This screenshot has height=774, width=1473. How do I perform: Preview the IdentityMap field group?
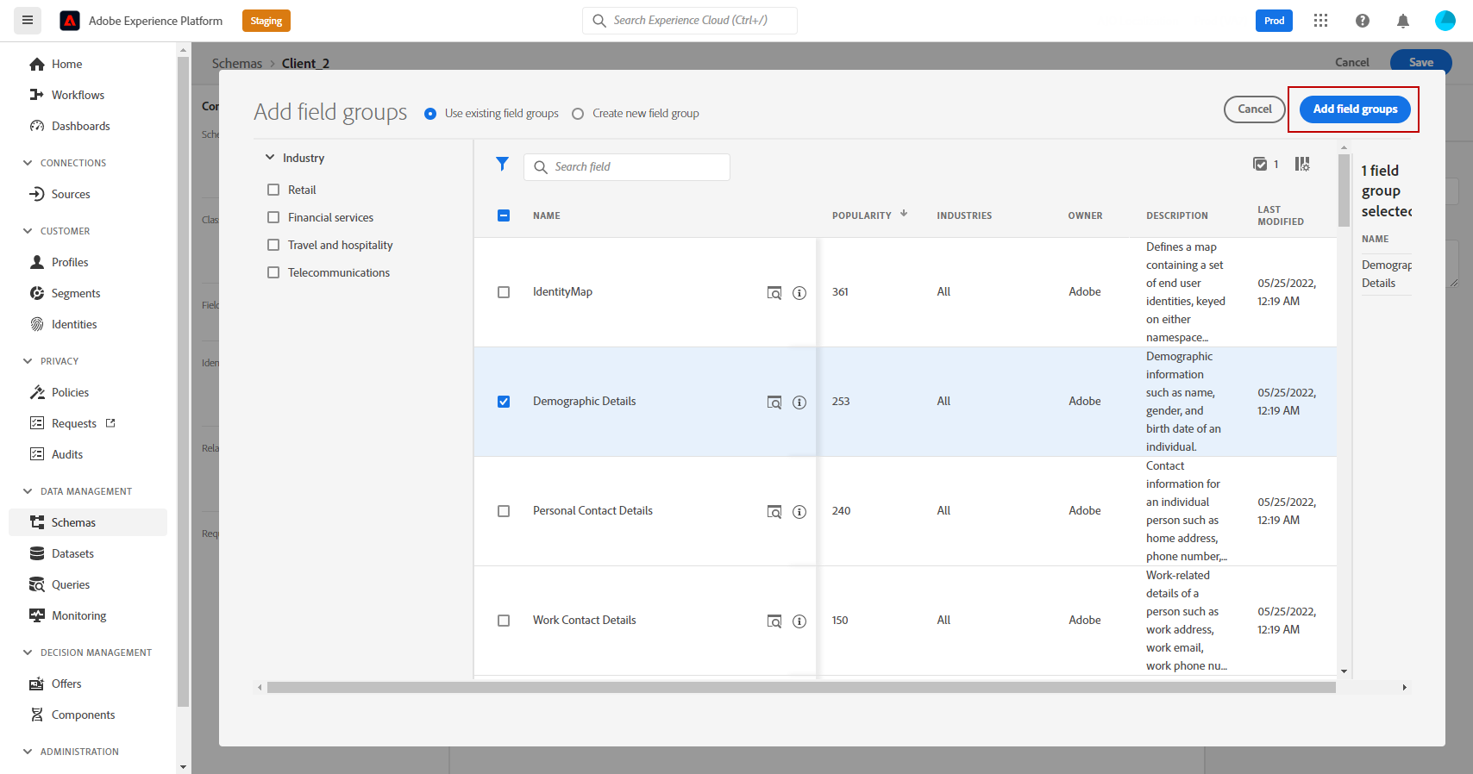click(774, 293)
